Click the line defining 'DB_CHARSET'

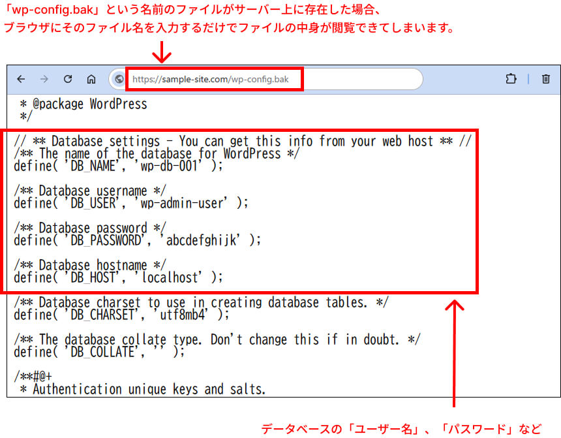121,315
